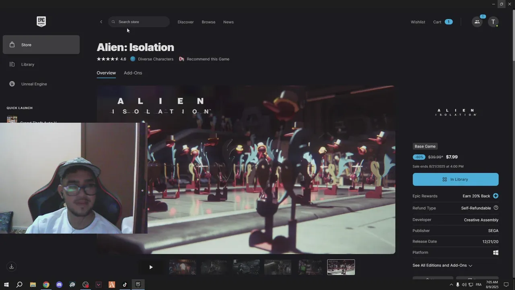This screenshot has width=515, height=290.
Task: Open Discord from the taskbar
Action: pyautogui.click(x=59, y=285)
